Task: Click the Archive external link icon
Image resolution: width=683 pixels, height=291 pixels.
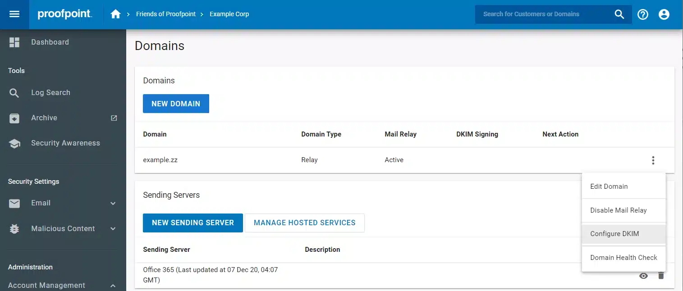Action: pyautogui.click(x=114, y=118)
